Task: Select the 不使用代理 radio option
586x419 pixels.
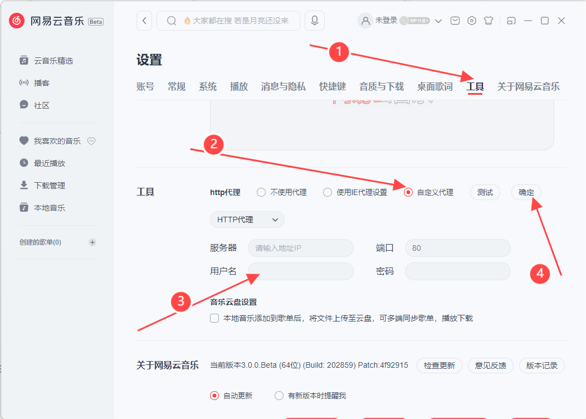Action: point(261,192)
